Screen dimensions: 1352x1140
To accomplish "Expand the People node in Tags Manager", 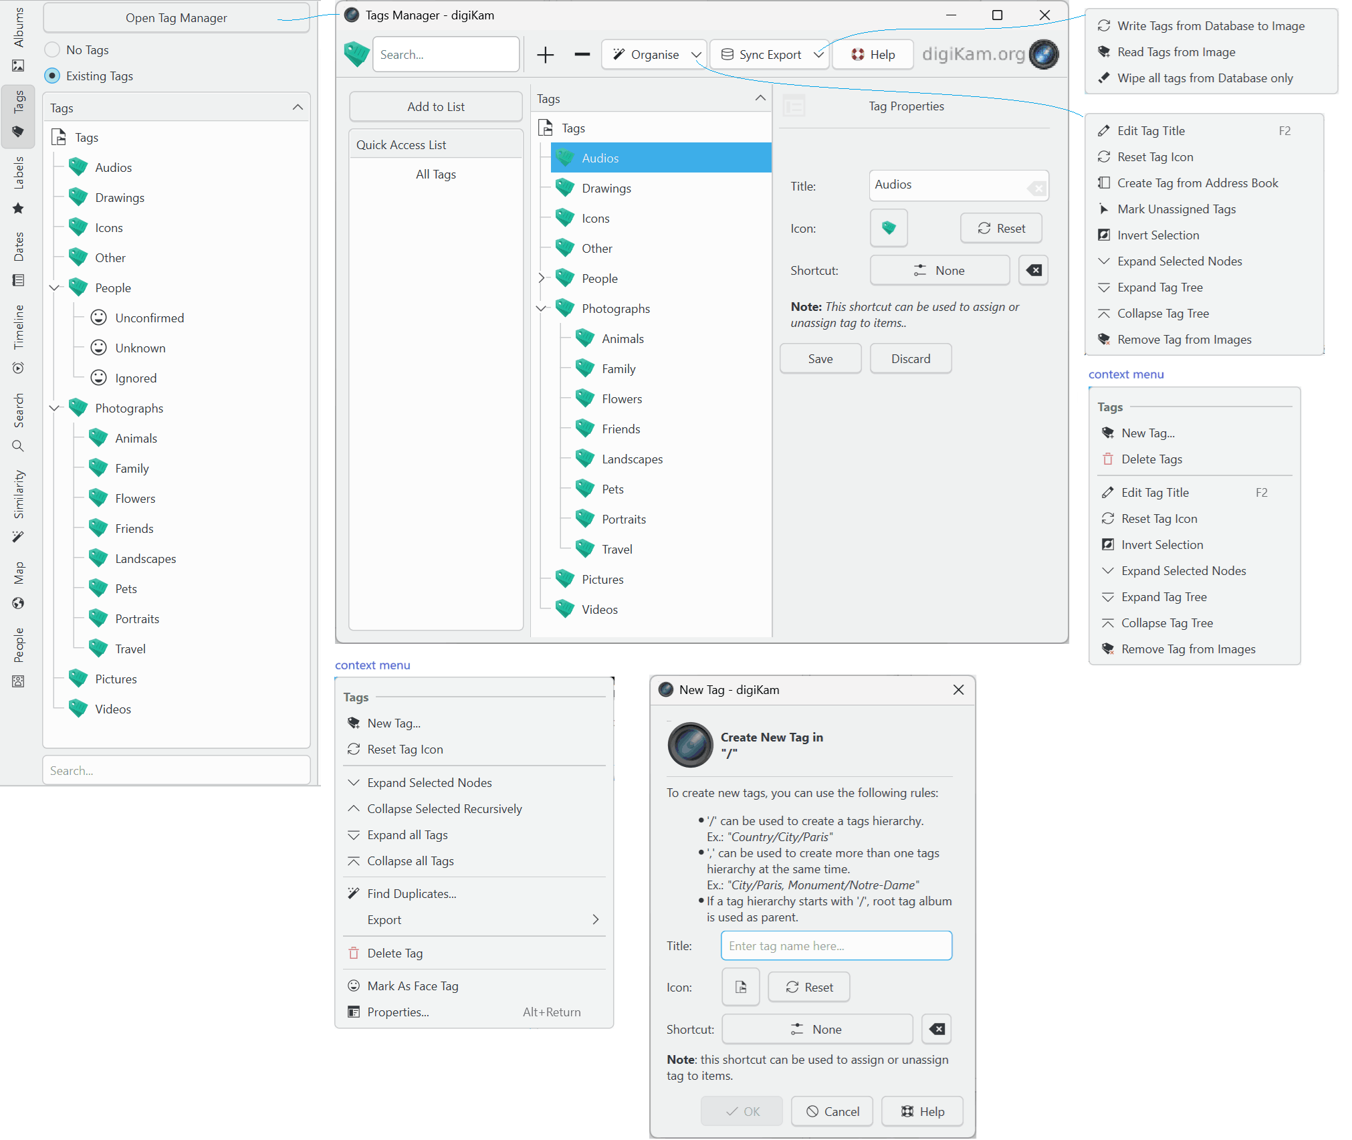I will (542, 278).
